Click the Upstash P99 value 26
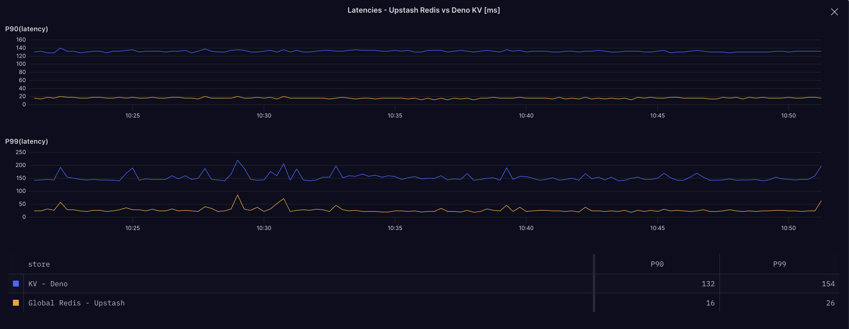849x329 pixels. (x=830, y=303)
